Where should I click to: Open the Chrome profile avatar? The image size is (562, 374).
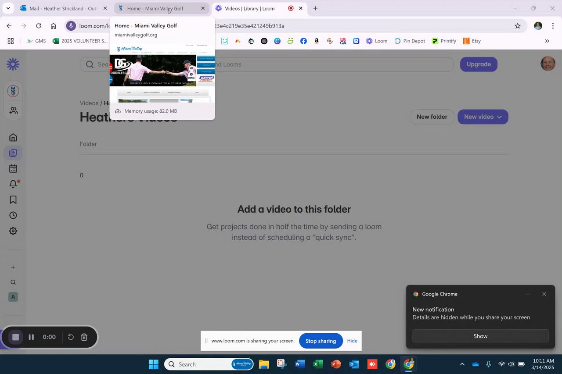538,26
